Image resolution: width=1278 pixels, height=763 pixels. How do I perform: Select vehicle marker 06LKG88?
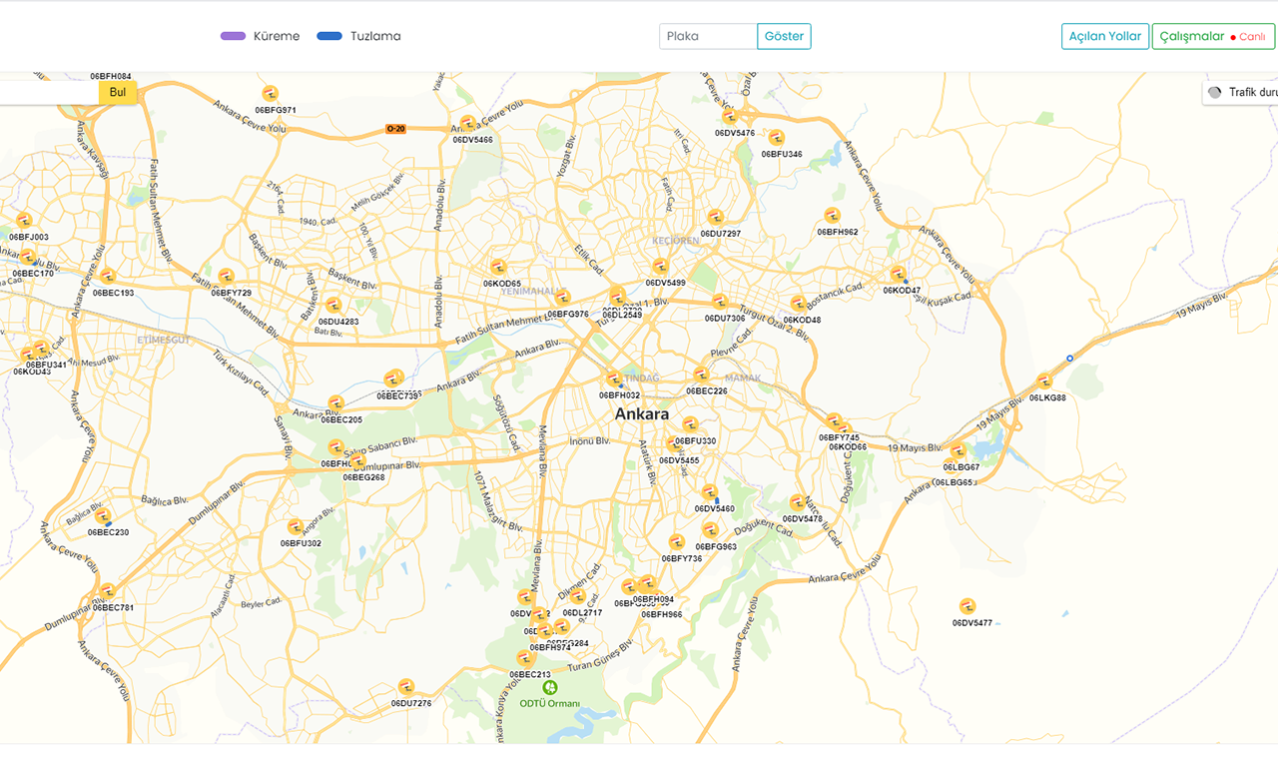pyautogui.click(x=1044, y=381)
